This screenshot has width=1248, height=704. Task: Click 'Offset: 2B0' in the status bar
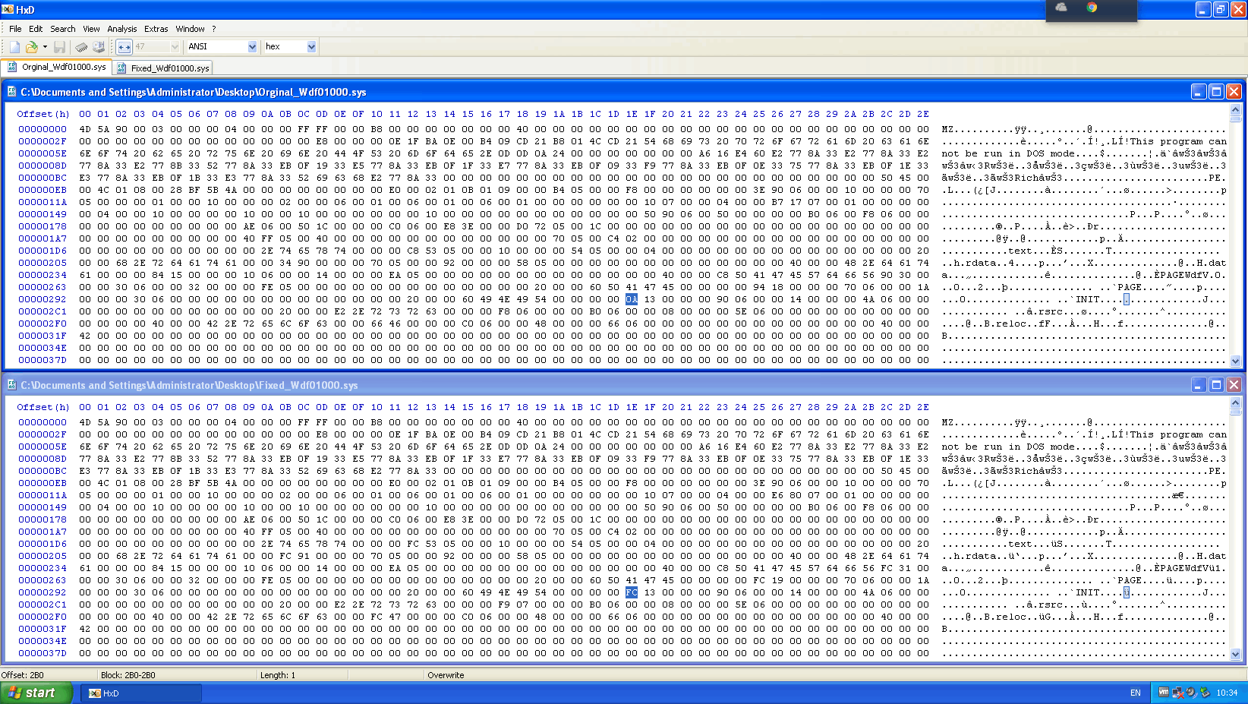23,675
